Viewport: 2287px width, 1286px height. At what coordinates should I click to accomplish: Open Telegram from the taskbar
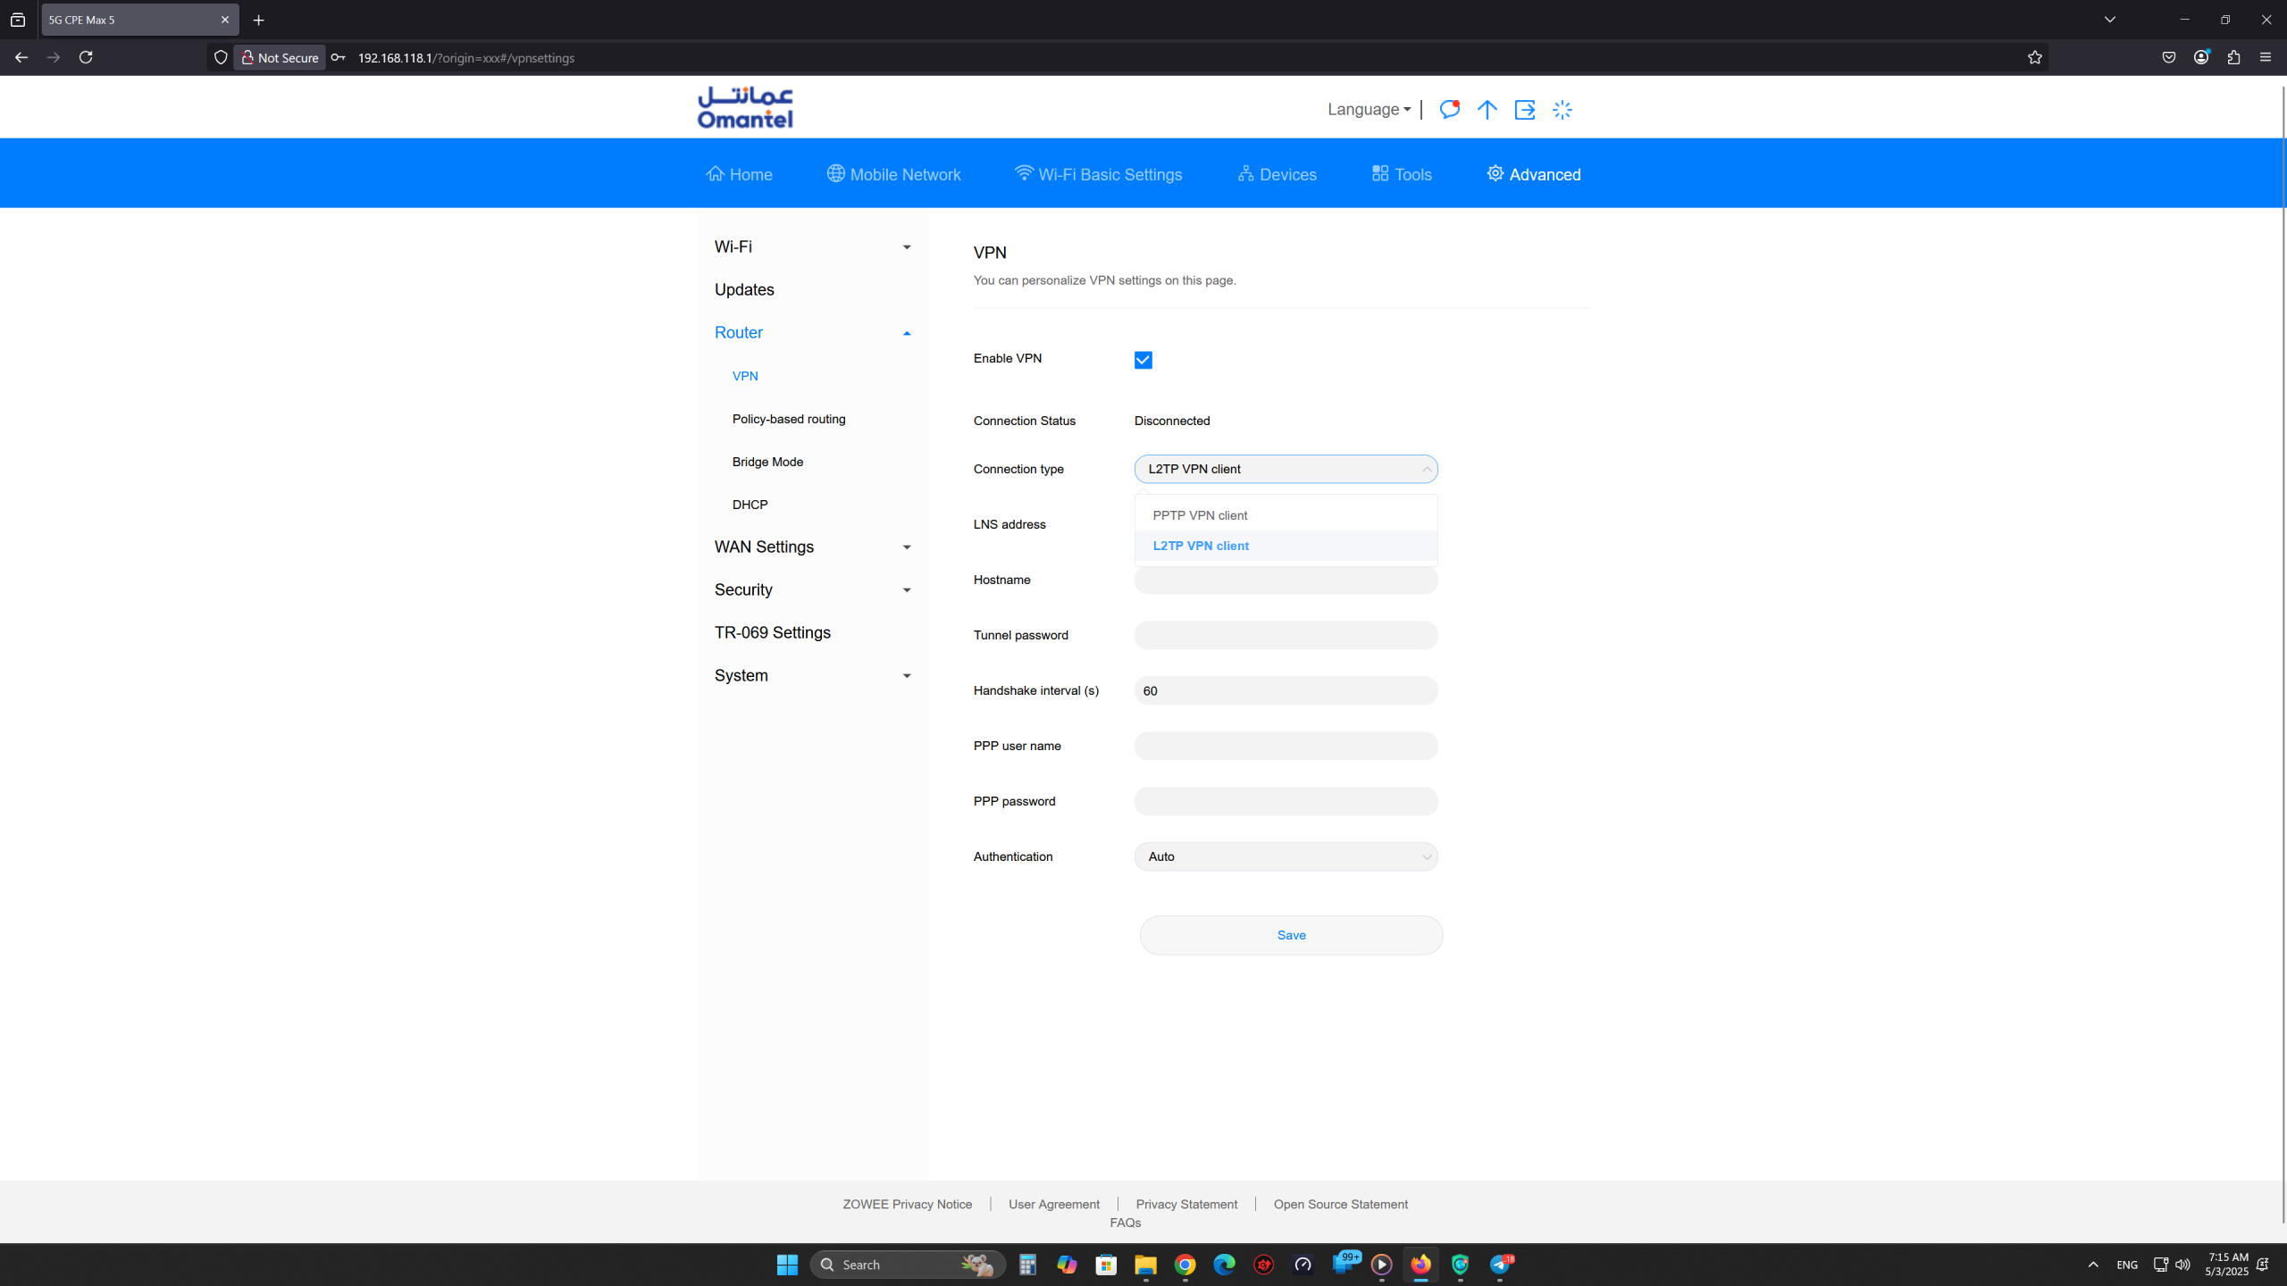point(1500,1265)
